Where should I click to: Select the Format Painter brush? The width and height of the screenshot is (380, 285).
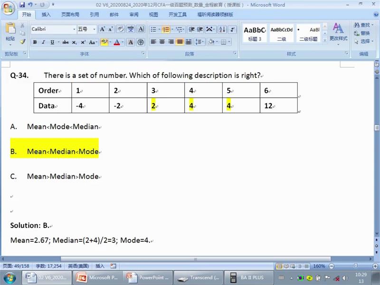coord(22,41)
